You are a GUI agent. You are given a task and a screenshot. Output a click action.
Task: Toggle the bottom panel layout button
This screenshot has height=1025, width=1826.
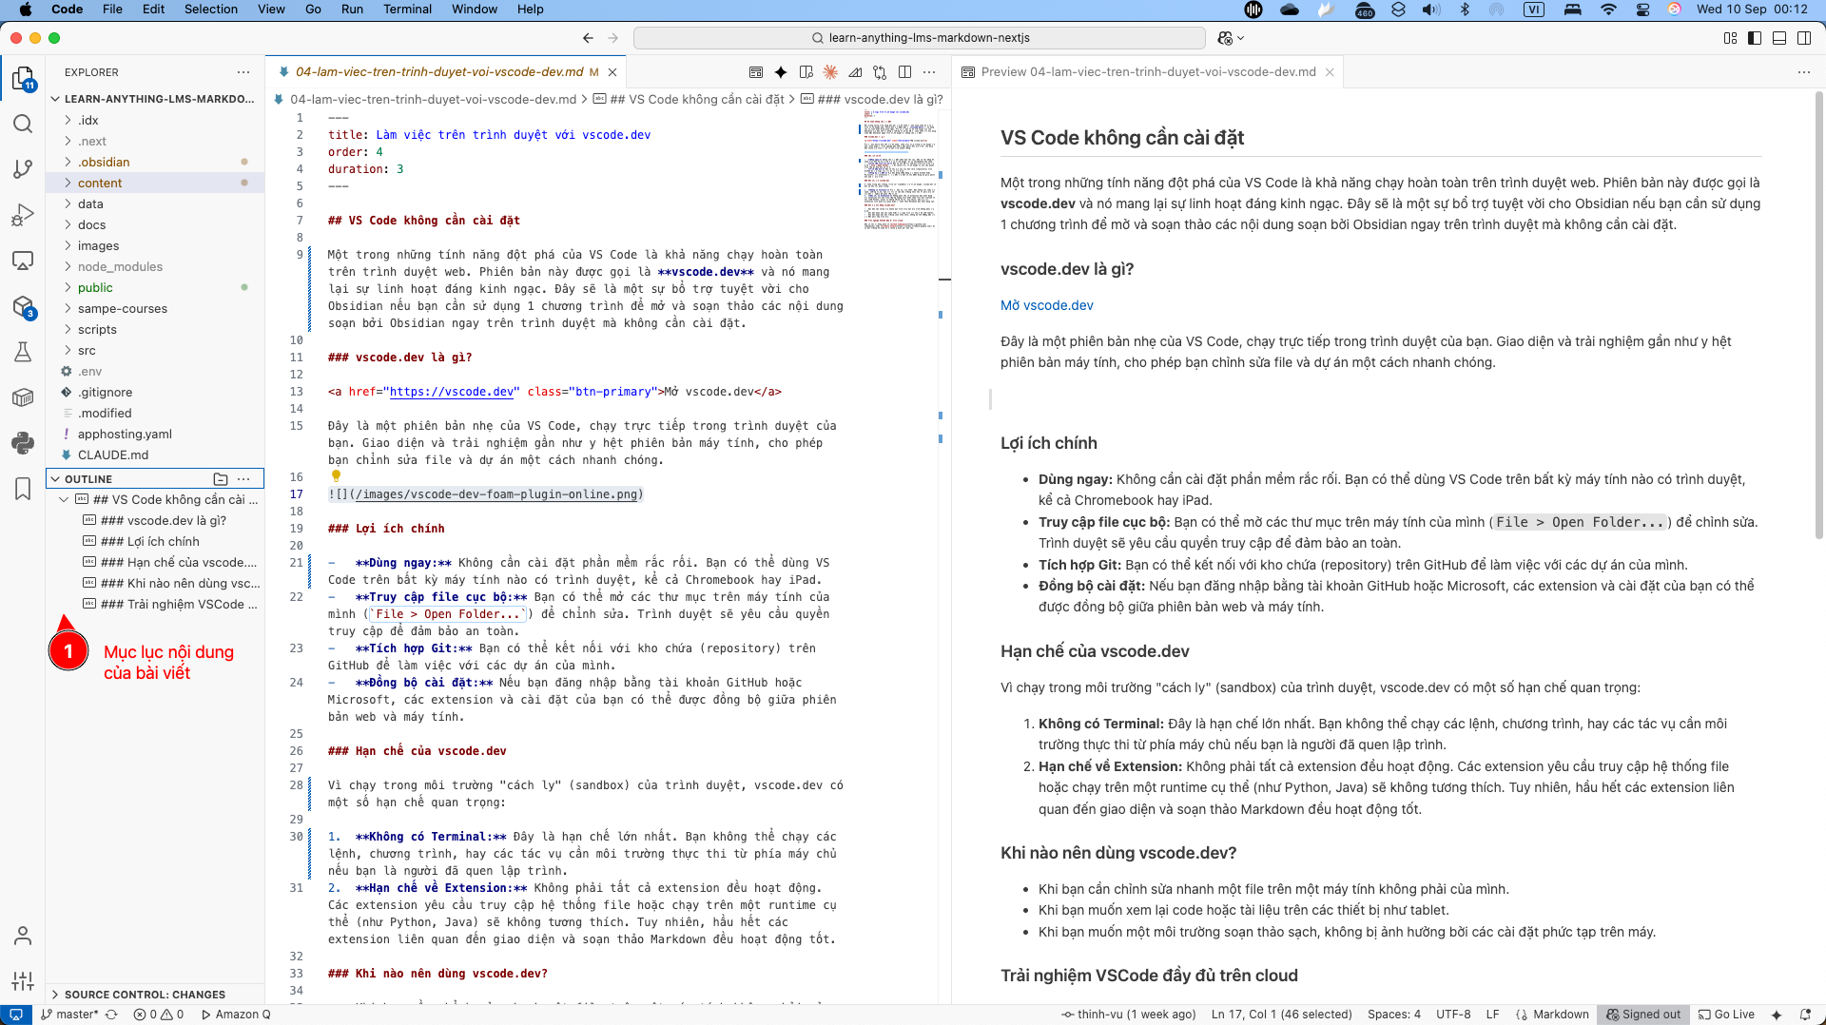coord(1779,38)
